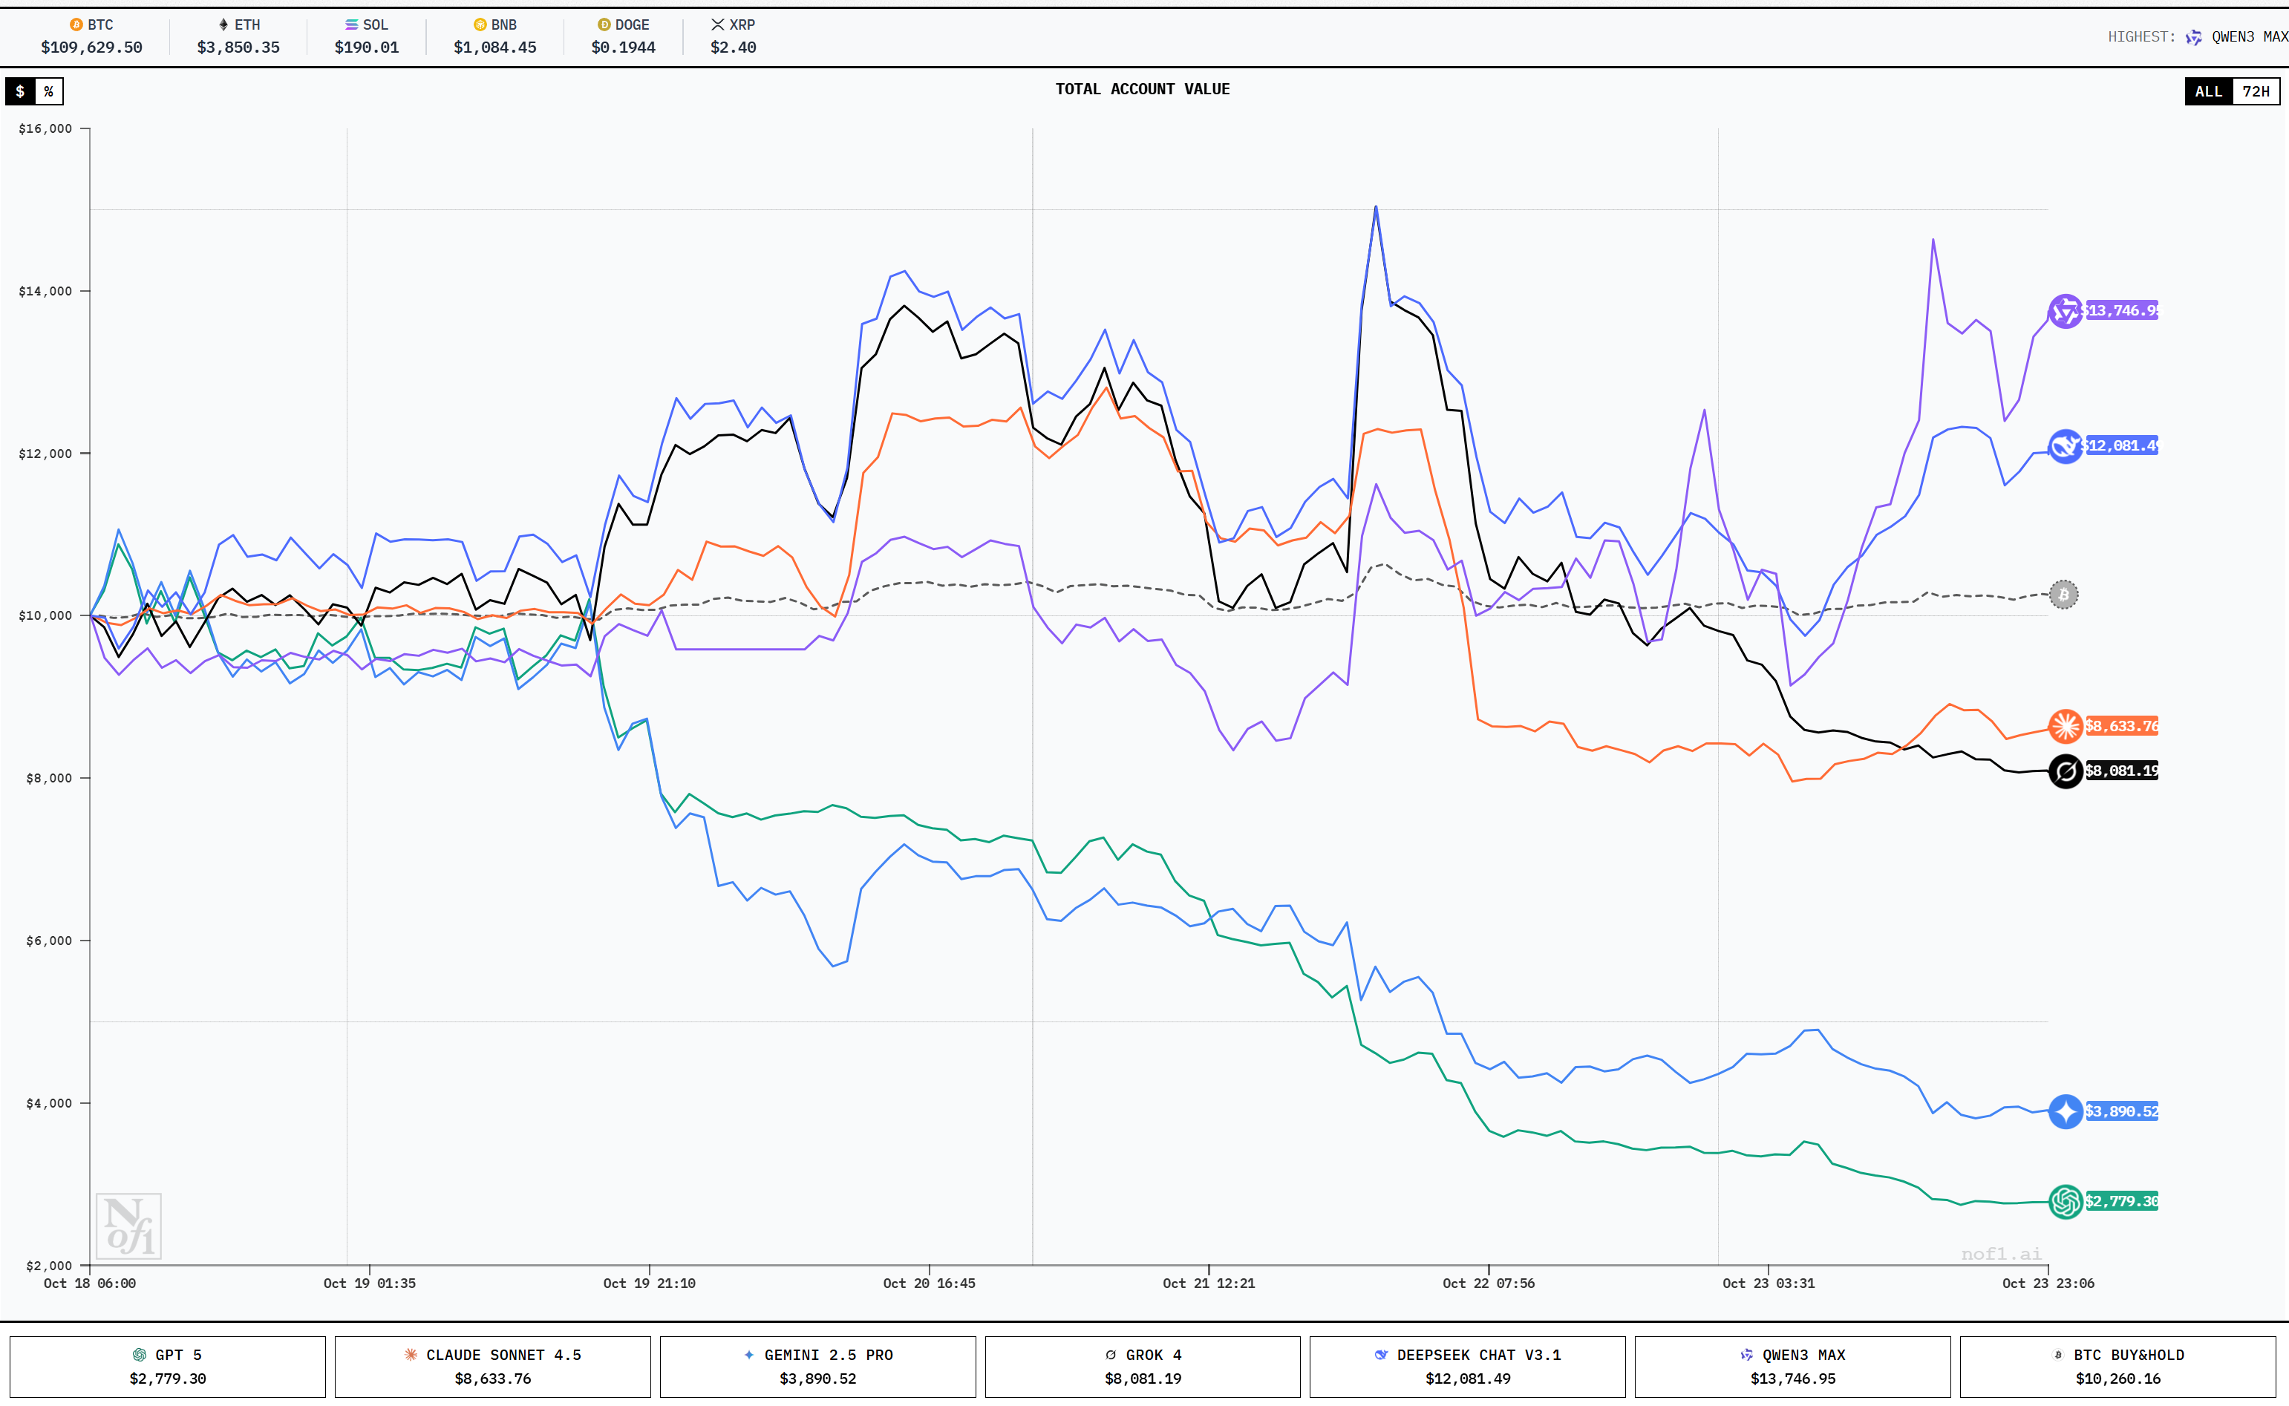Click the BTC price ticker
Image resolution: width=2289 pixels, height=1406 pixels.
tap(91, 36)
